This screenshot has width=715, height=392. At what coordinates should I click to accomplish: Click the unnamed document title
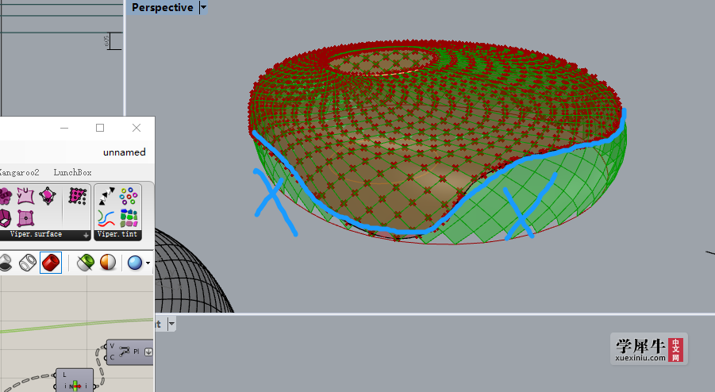coord(124,152)
